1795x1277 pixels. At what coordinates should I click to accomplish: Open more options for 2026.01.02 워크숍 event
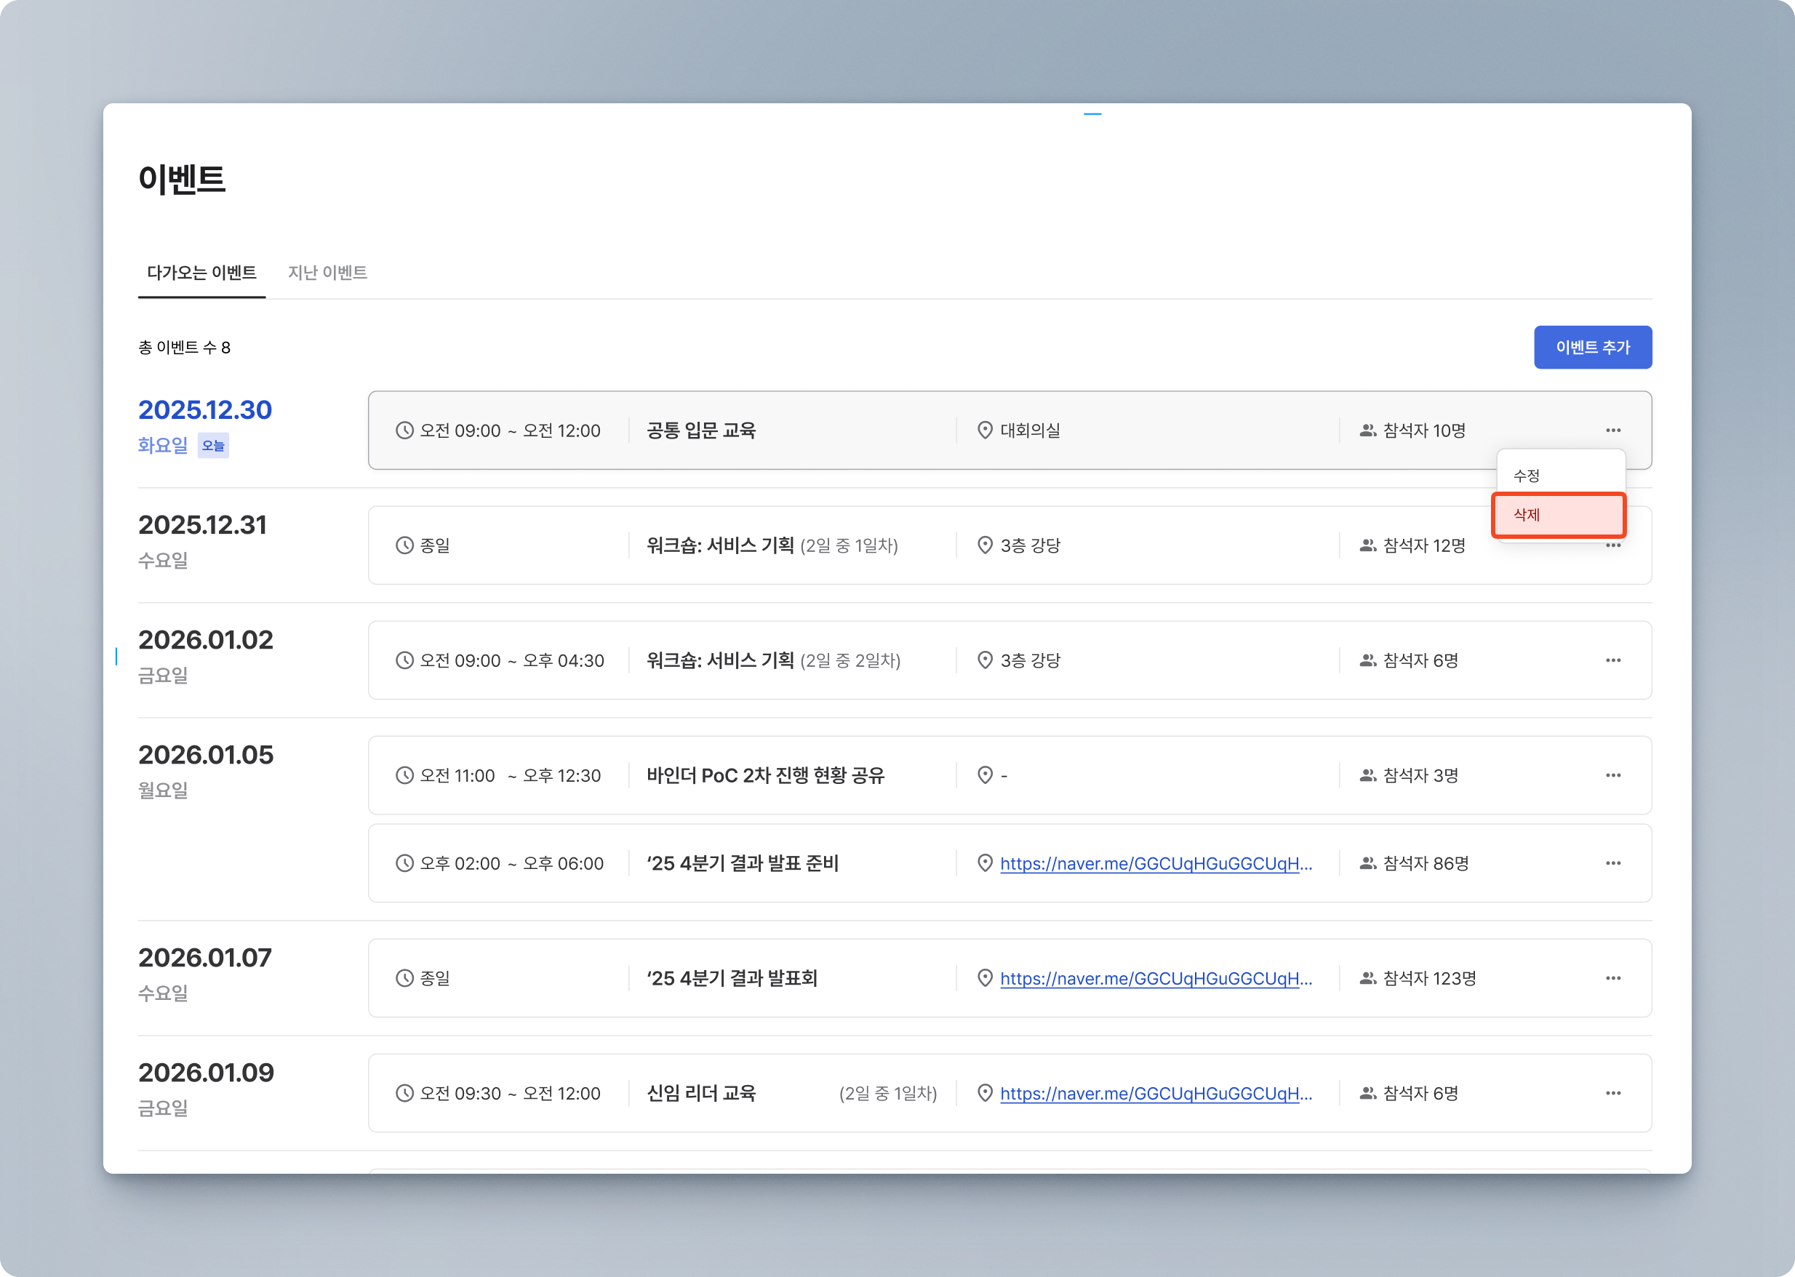click(1612, 660)
